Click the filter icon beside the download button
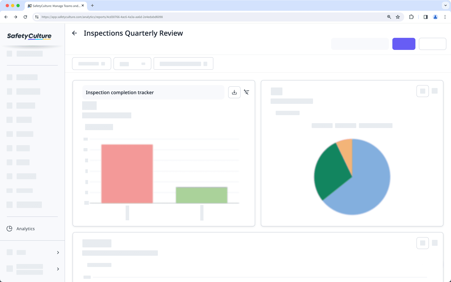The height and width of the screenshot is (282, 451). 247,92
